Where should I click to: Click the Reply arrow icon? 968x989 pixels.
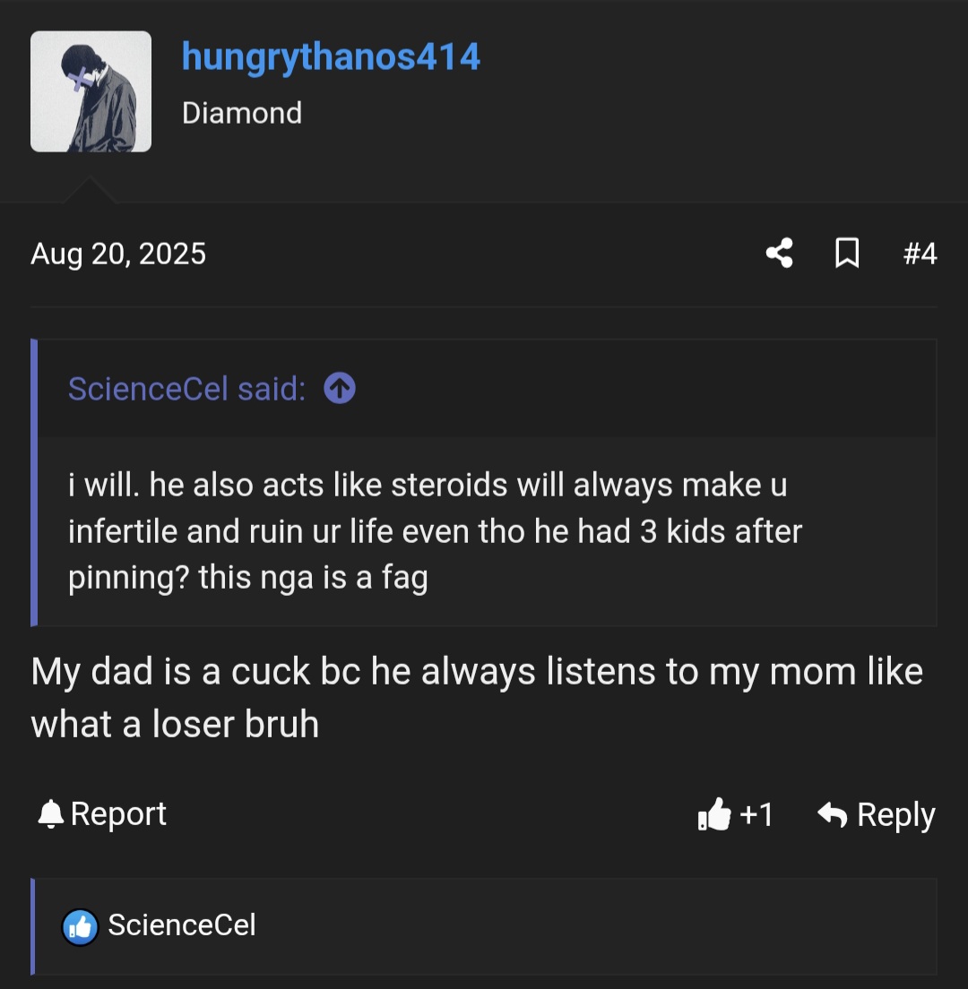tap(833, 815)
